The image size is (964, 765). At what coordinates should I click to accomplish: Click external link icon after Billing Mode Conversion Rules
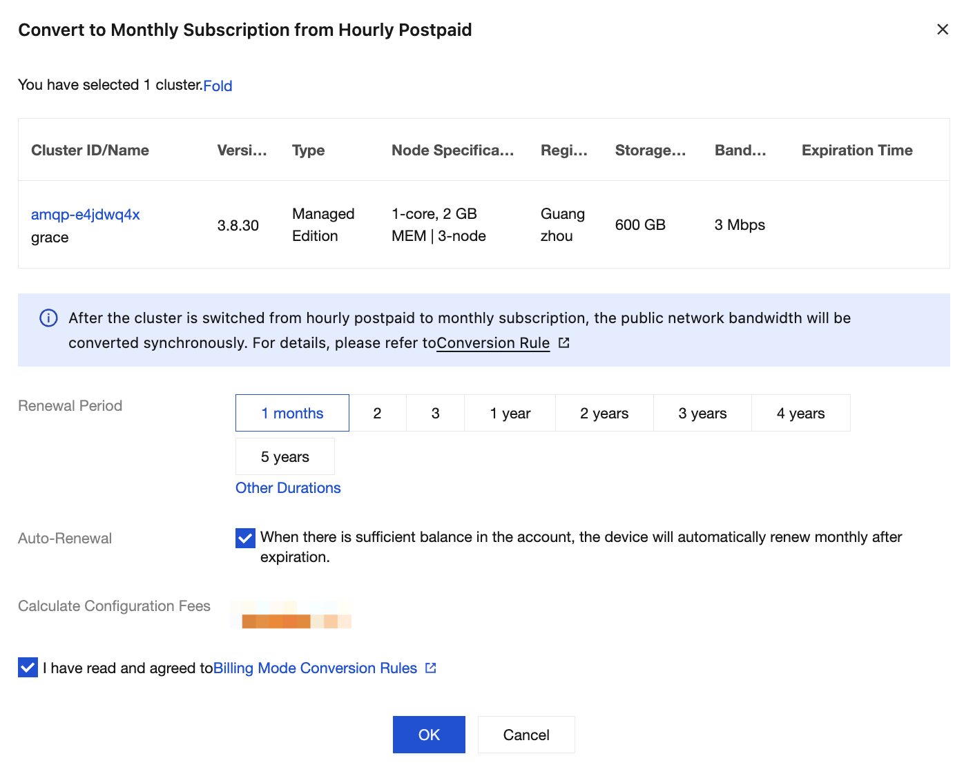[431, 668]
